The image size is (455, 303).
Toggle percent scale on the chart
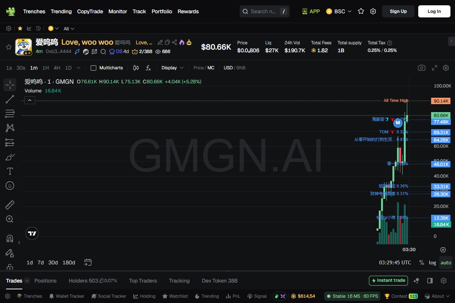pyautogui.click(x=422, y=262)
